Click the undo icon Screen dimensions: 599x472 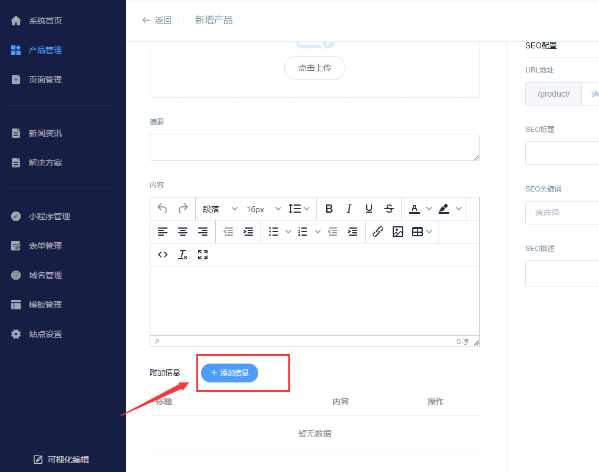pyautogui.click(x=163, y=209)
